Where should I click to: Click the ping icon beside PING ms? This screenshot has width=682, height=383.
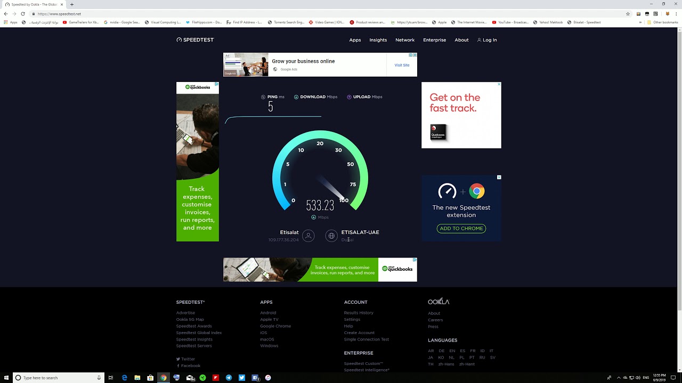263,97
